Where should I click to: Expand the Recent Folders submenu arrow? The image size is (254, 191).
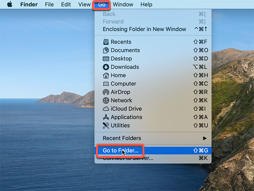(205, 138)
